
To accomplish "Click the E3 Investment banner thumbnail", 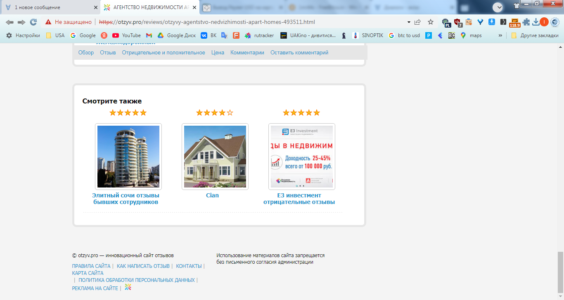I will [302, 157].
